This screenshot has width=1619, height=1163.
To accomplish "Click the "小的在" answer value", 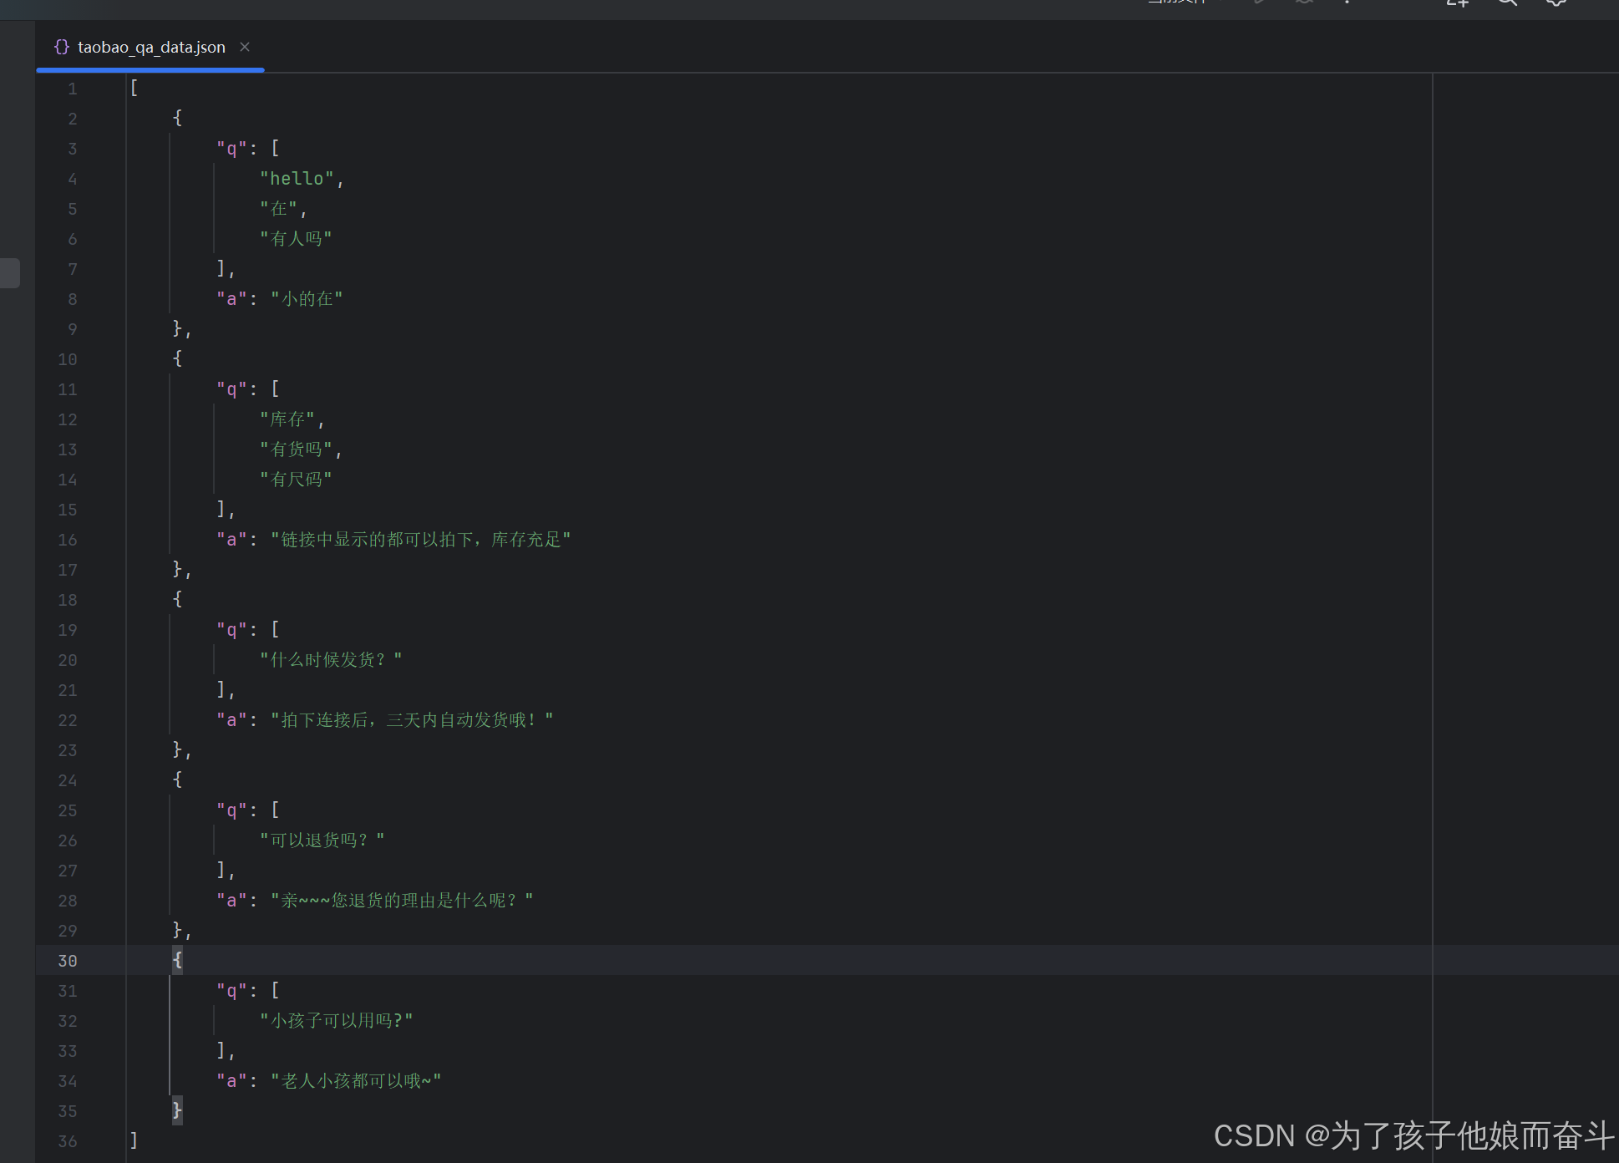I will (307, 299).
